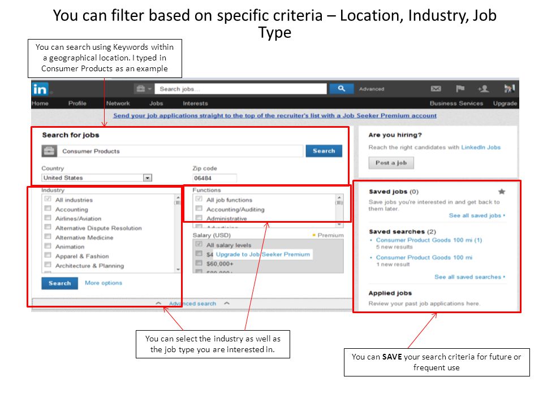The height and width of the screenshot is (407, 543).
Task: Check the Architecture & Planning checkbox
Action: pos(48,265)
